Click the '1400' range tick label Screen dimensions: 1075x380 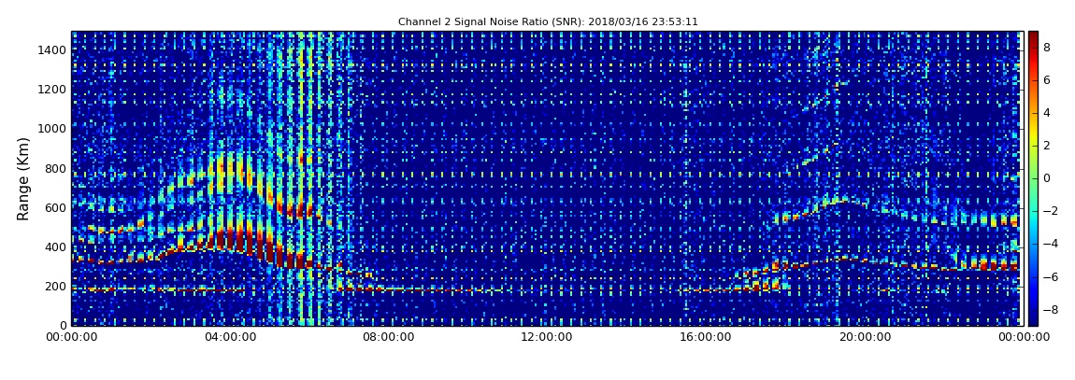[x=53, y=50]
